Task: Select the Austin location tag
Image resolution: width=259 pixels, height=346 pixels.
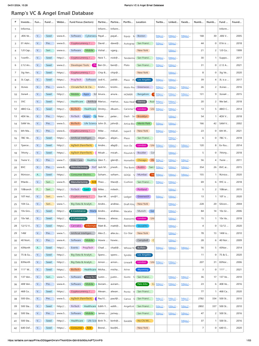Action: tap(141, 167)
